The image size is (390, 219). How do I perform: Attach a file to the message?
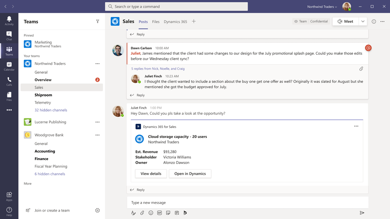(x=142, y=213)
